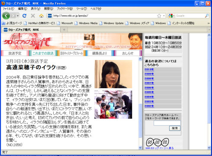Click the NHK site favicon in the address bar
212x156 pixels.
pyautogui.click(x=50, y=16)
